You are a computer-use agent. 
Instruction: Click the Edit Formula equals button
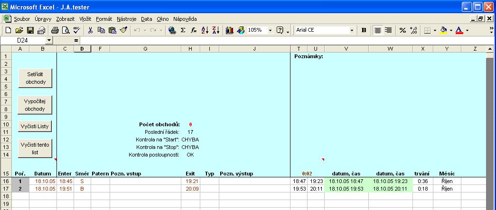click(76, 40)
